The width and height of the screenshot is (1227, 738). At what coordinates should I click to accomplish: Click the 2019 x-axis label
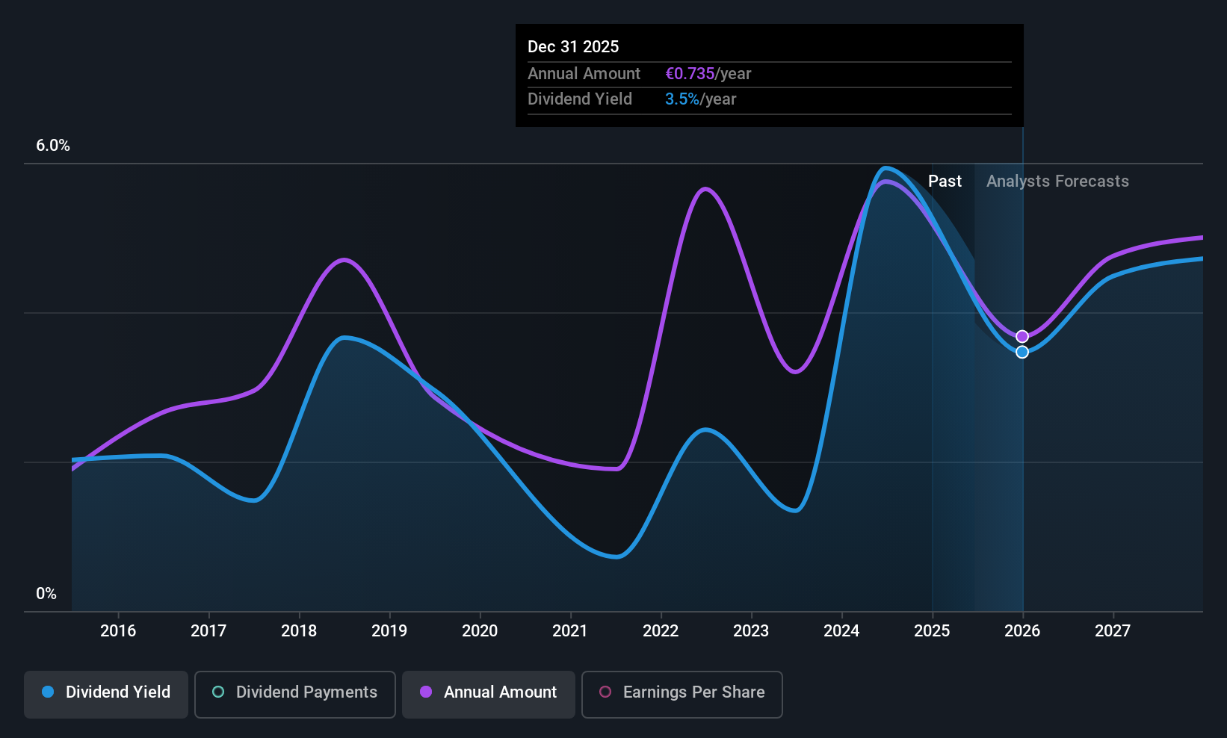(389, 630)
